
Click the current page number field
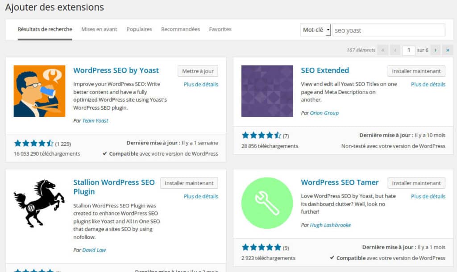coord(408,50)
